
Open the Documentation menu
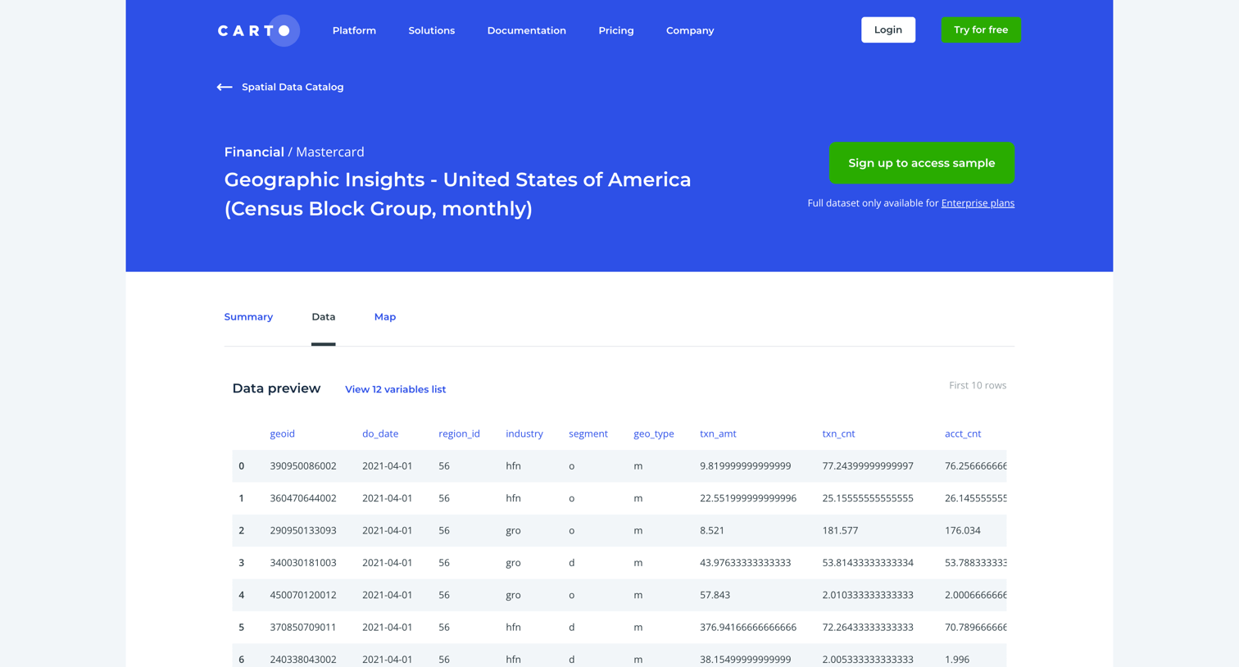click(527, 30)
